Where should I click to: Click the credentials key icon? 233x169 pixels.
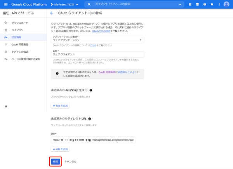(x=6, y=37)
